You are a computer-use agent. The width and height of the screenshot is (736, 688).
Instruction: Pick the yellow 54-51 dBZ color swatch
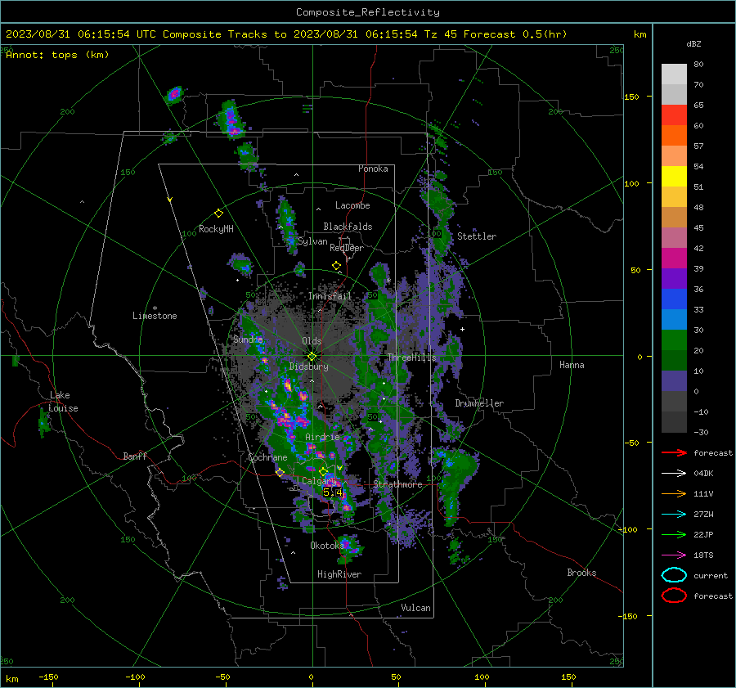pyautogui.click(x=674, y=177)
